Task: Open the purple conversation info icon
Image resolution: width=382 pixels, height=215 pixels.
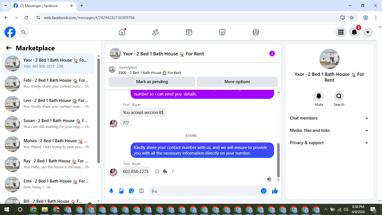Action: pos(272,53)
